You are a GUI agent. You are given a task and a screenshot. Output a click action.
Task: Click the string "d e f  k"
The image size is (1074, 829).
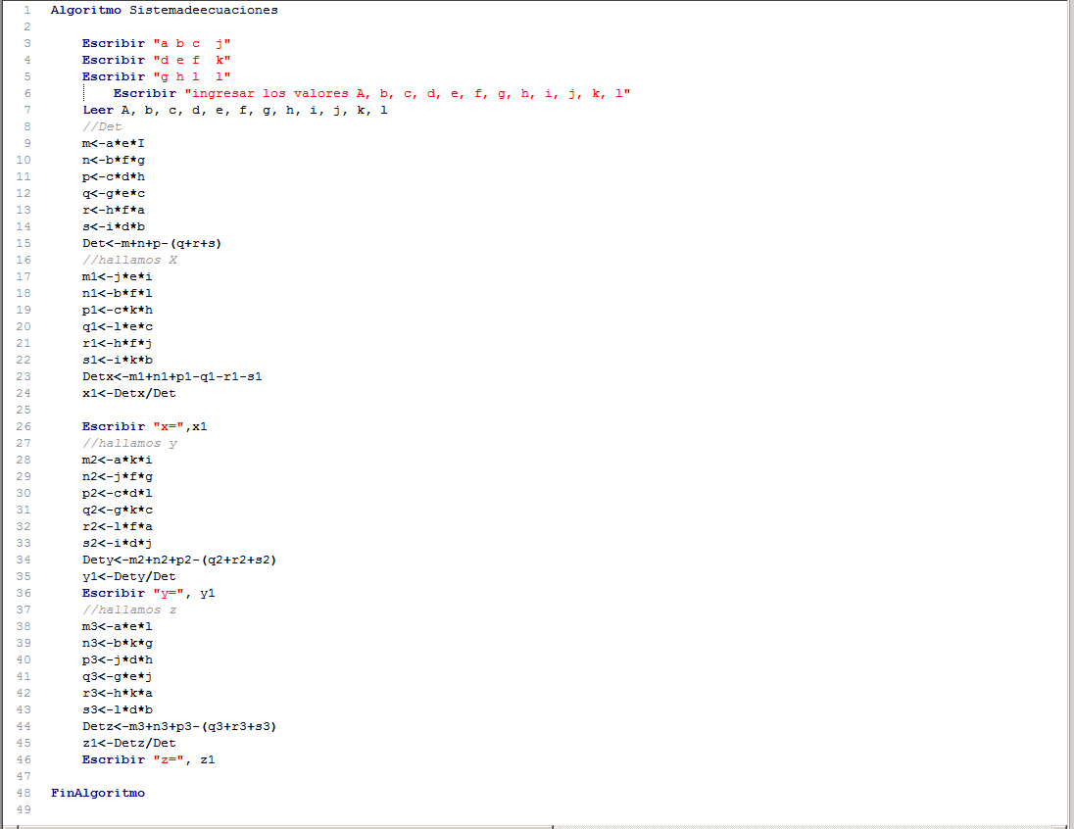pos(192,60)
